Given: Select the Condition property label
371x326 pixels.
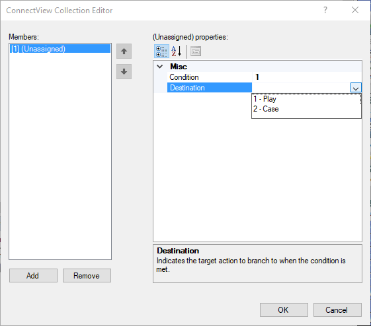Looking at the screenshot, I should 184,77.
